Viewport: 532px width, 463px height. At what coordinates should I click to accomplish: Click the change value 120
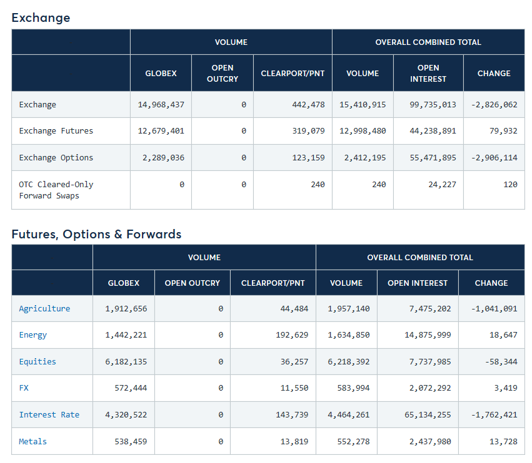coord(510,184)
